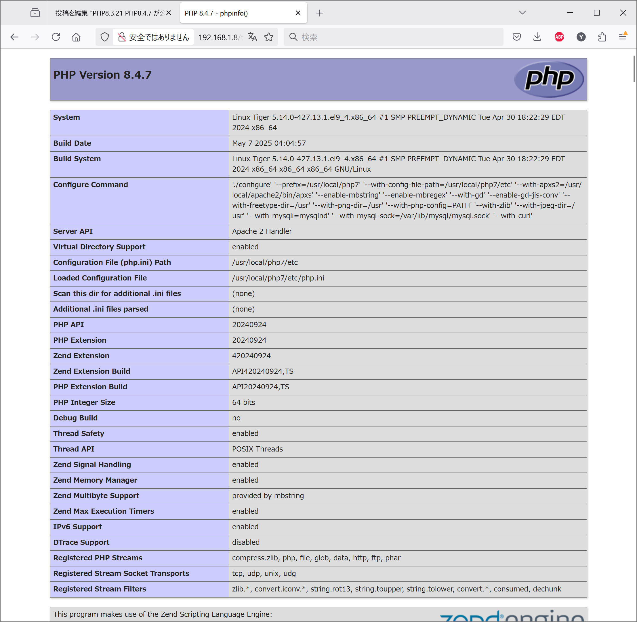This screenshot has width=637, height=622.
Task: Click the not secure connection warning
Action: click(153, 37)
